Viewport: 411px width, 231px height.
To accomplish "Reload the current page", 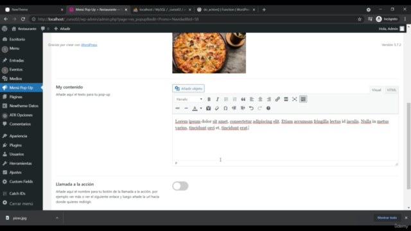I will pyautogui.click(x=23, y=19).
